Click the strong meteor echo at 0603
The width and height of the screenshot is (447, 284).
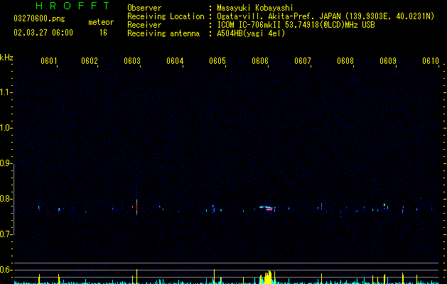tap(137, 207)
